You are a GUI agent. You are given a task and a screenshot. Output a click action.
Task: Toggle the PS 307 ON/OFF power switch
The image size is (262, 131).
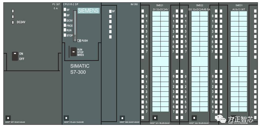15,56
